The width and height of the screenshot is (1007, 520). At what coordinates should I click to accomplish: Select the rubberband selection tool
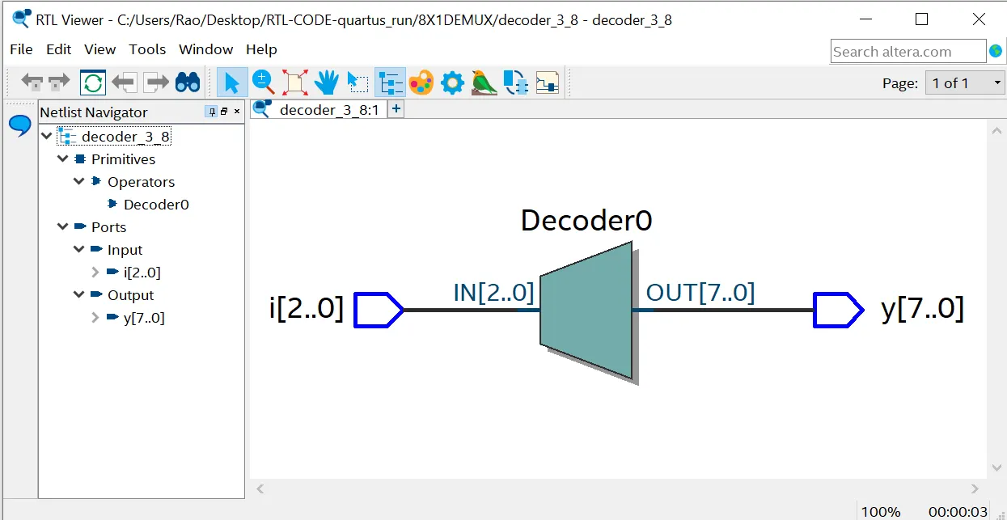[x=357, y=82]
